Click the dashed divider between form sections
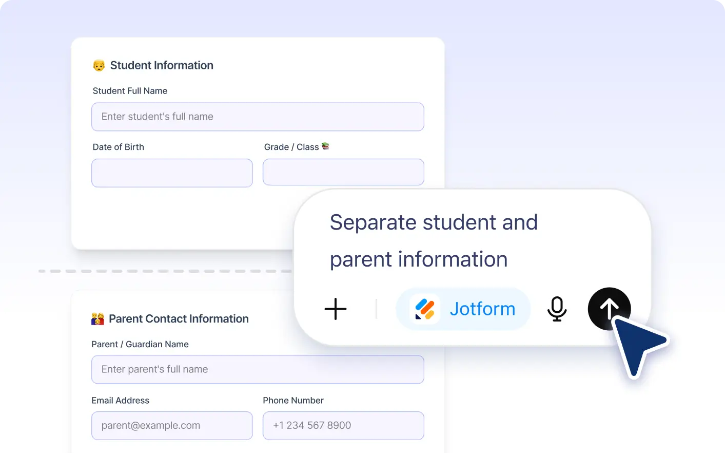Image resolution: width=725 pixels, height=453 pixels. [165, 271]
